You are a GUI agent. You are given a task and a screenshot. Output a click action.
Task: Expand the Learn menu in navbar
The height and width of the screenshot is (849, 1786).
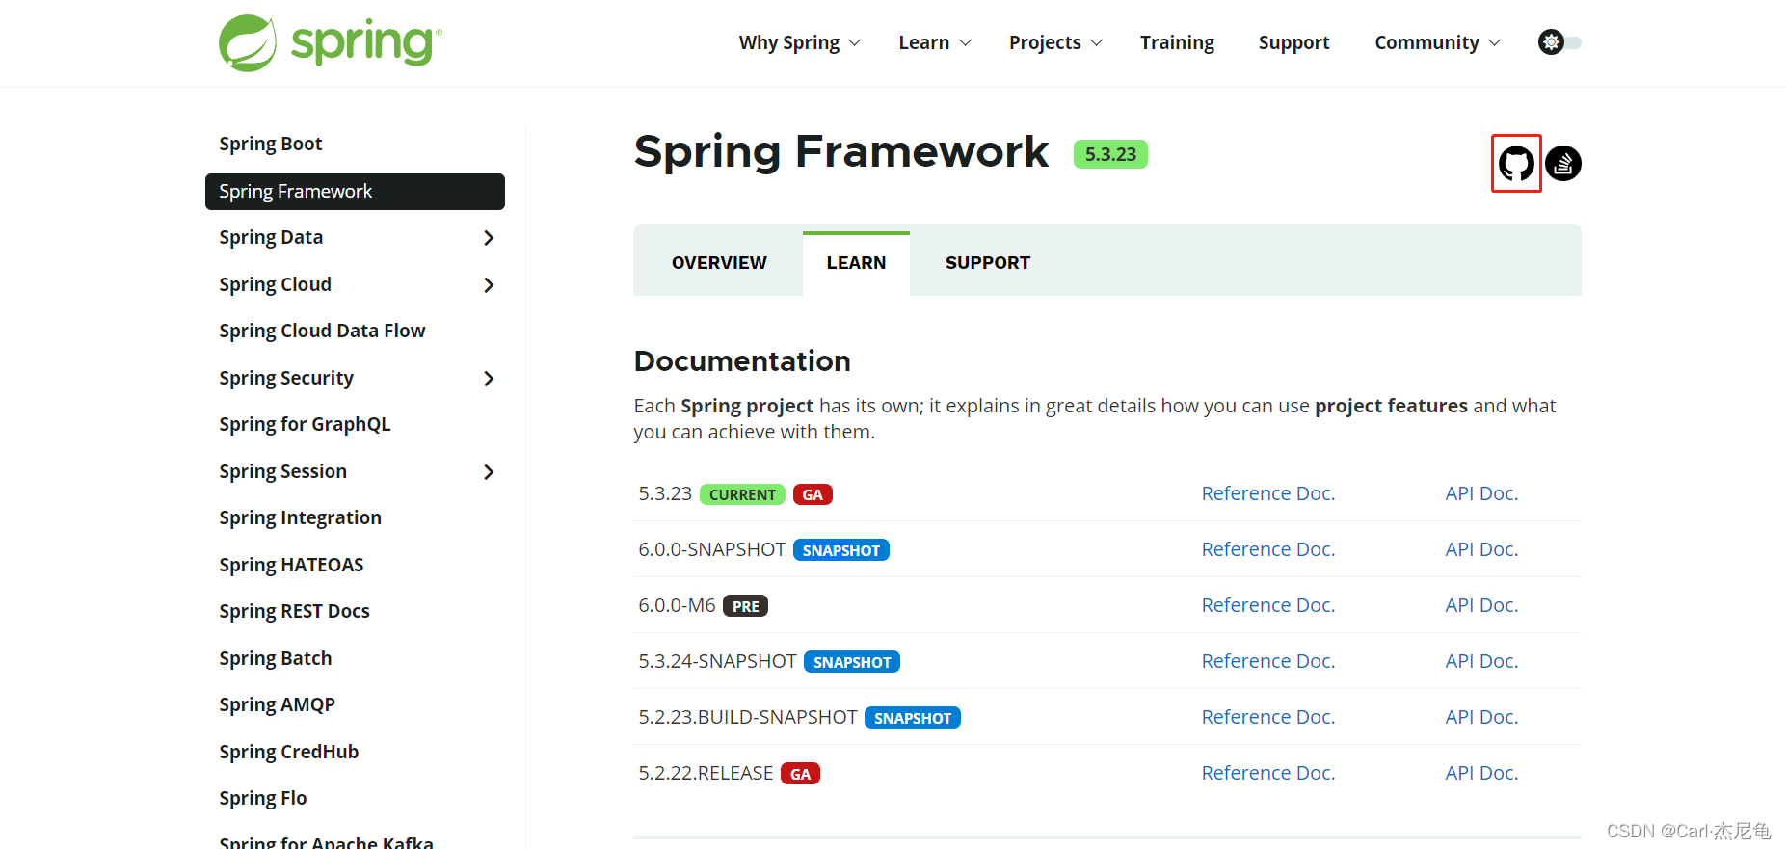tap(934, 42)
